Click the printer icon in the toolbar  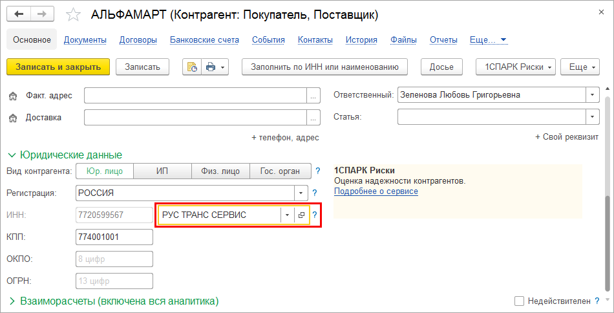pyautogui.click(x=210, y=67)
